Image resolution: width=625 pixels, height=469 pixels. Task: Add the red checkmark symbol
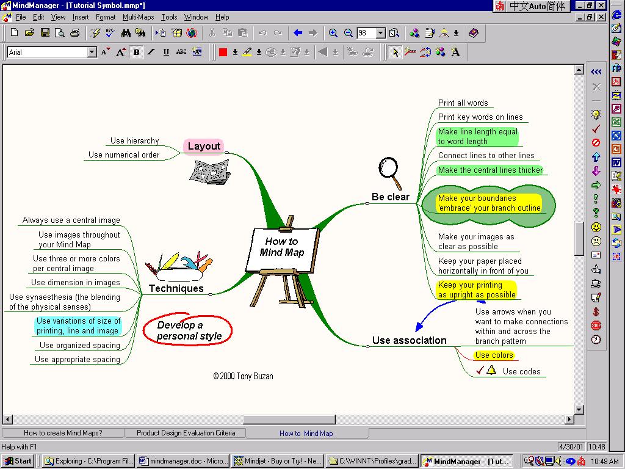pos(596,129)
